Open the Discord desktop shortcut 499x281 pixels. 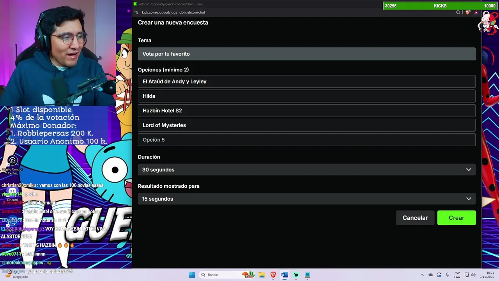click(x=12, y=193)
